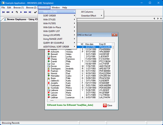Open the File menu
This screenshot has width=163, height=125.
[3, 7]
